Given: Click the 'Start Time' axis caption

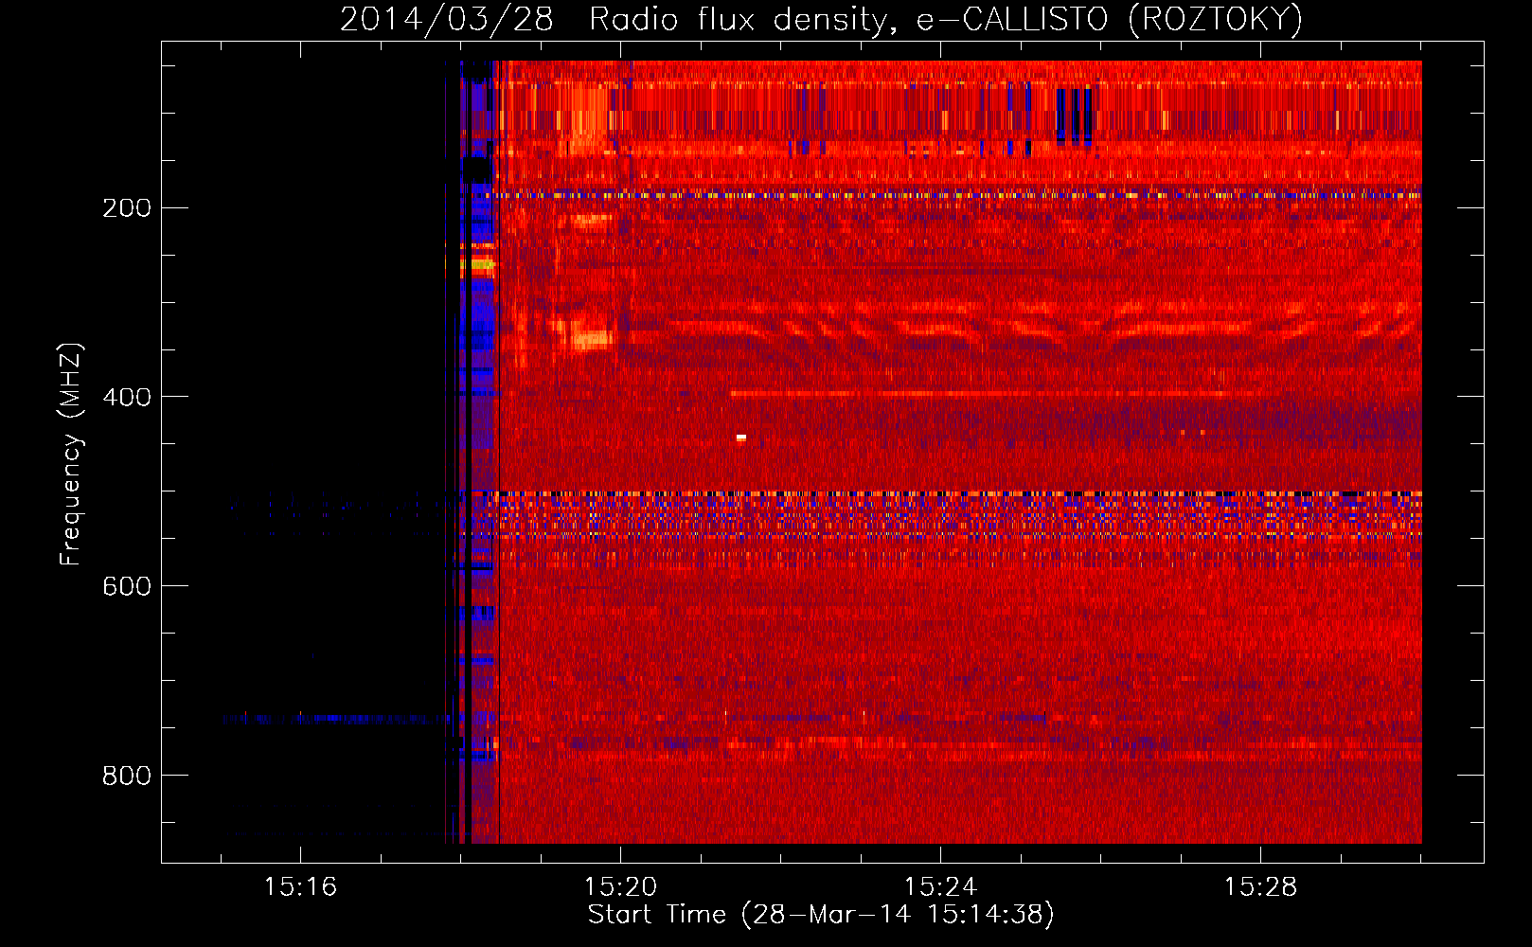Looking at the screenshot, I should [x=821, y=915].
